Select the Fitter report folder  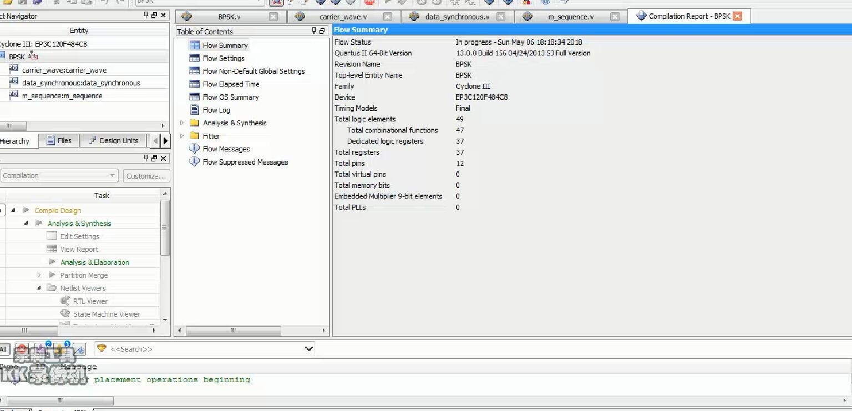pos(211,136)
